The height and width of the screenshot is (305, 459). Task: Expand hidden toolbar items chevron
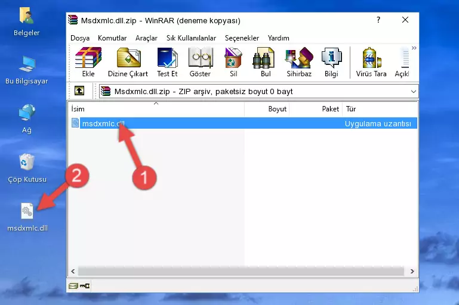(414, 48)
